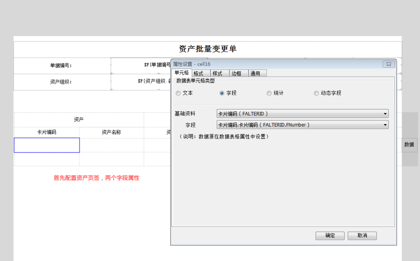Click the 资产批量变更单 title cell

[208, 49]
